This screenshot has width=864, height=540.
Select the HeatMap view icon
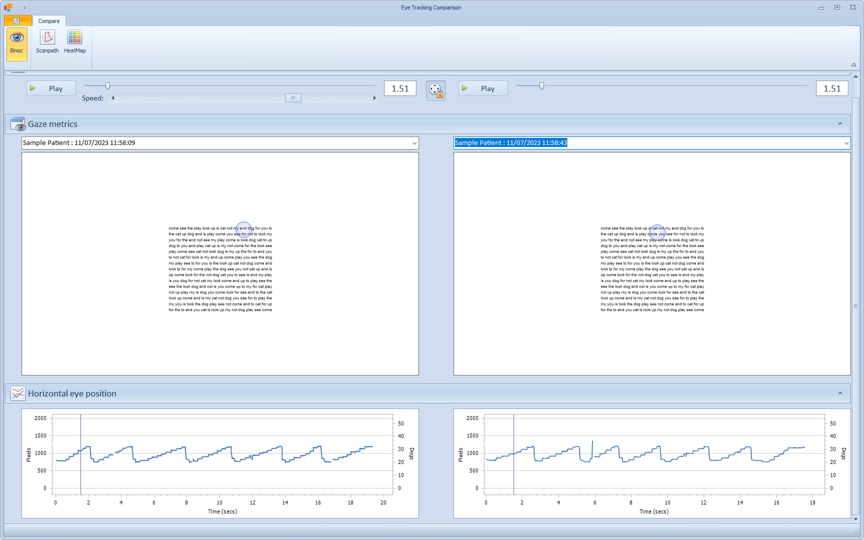74,42
